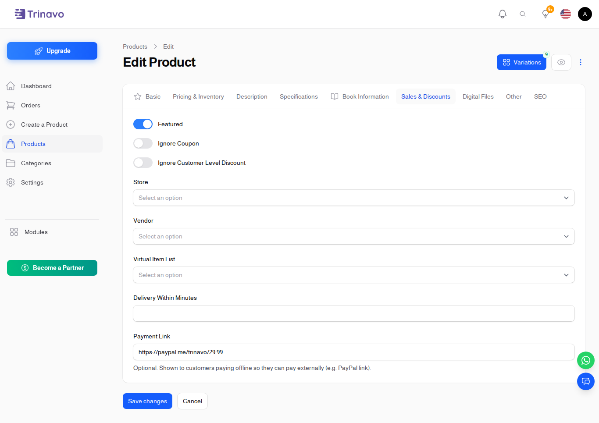This screenshot has width=599, height=423.
Task: Click the Upgrade button
Action: click(52, 51)
